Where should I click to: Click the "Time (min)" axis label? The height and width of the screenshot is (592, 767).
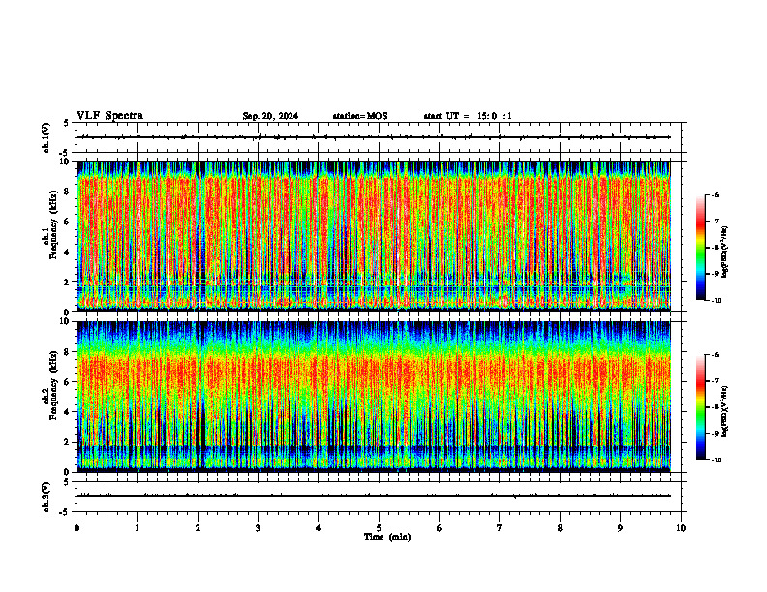(x=387, y=537)
